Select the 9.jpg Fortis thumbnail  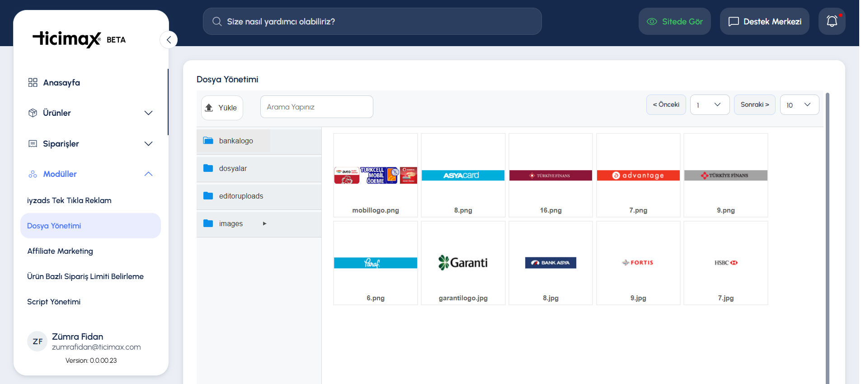tap(638, 263)
